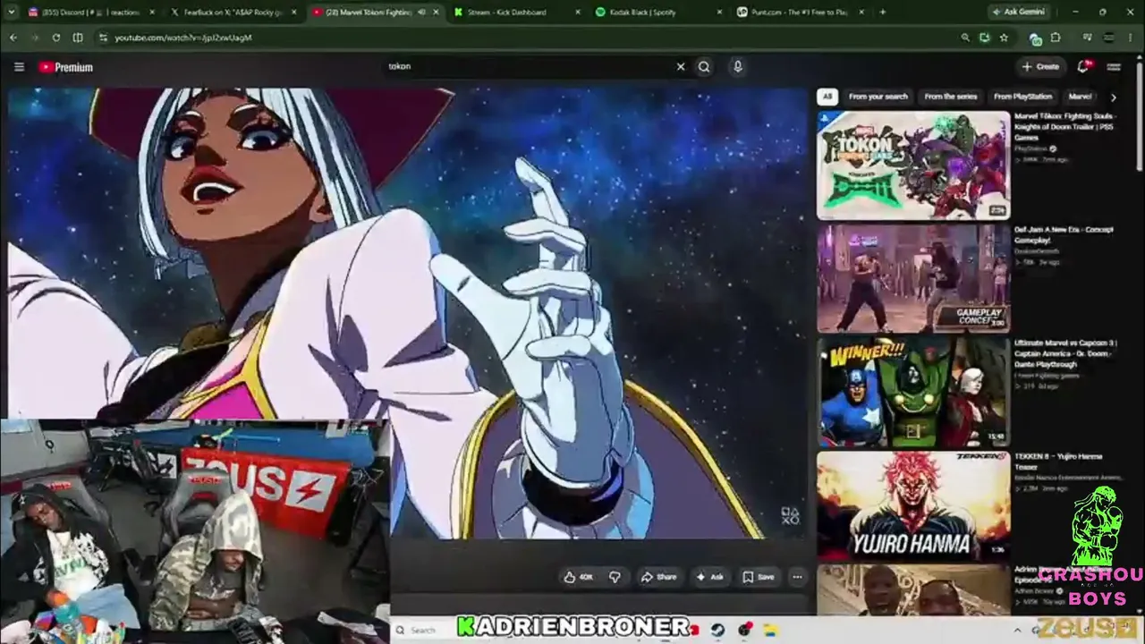Open the Def Jam A New Era thumbnail
This screenshot has width=1145, height=644.
pyautogui.click(x=913, y=278)
